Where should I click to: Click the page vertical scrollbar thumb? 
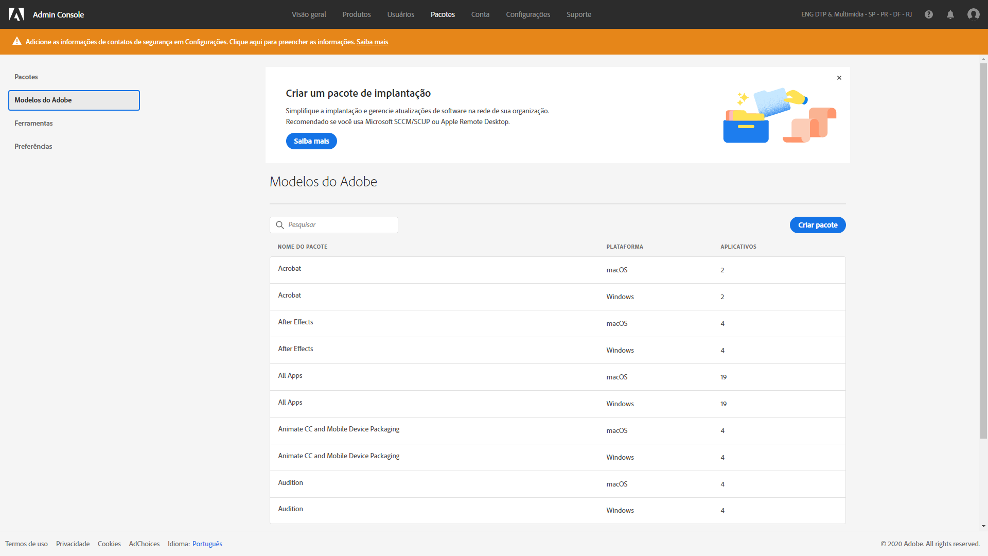click(983, 251)
